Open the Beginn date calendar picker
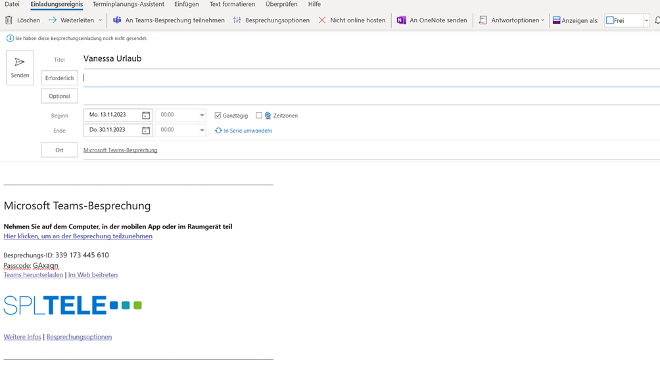660x367 pixels. click(146, 115)
